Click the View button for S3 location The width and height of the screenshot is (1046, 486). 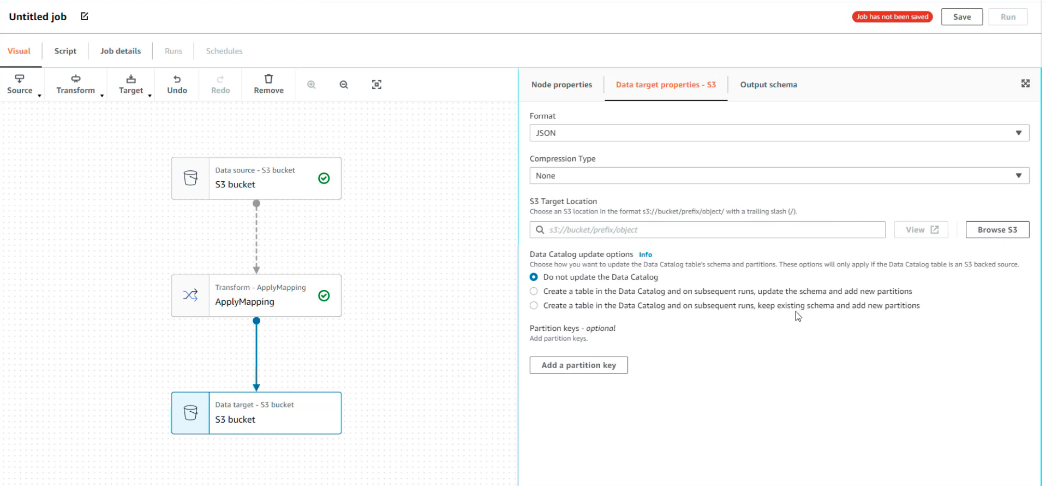[x=921, y=230]
